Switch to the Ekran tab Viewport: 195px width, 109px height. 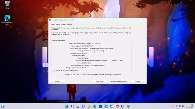58,24
